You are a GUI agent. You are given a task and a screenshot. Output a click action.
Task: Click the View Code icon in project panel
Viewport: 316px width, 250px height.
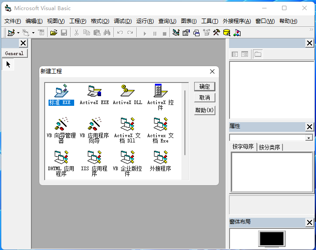(235, 54)
